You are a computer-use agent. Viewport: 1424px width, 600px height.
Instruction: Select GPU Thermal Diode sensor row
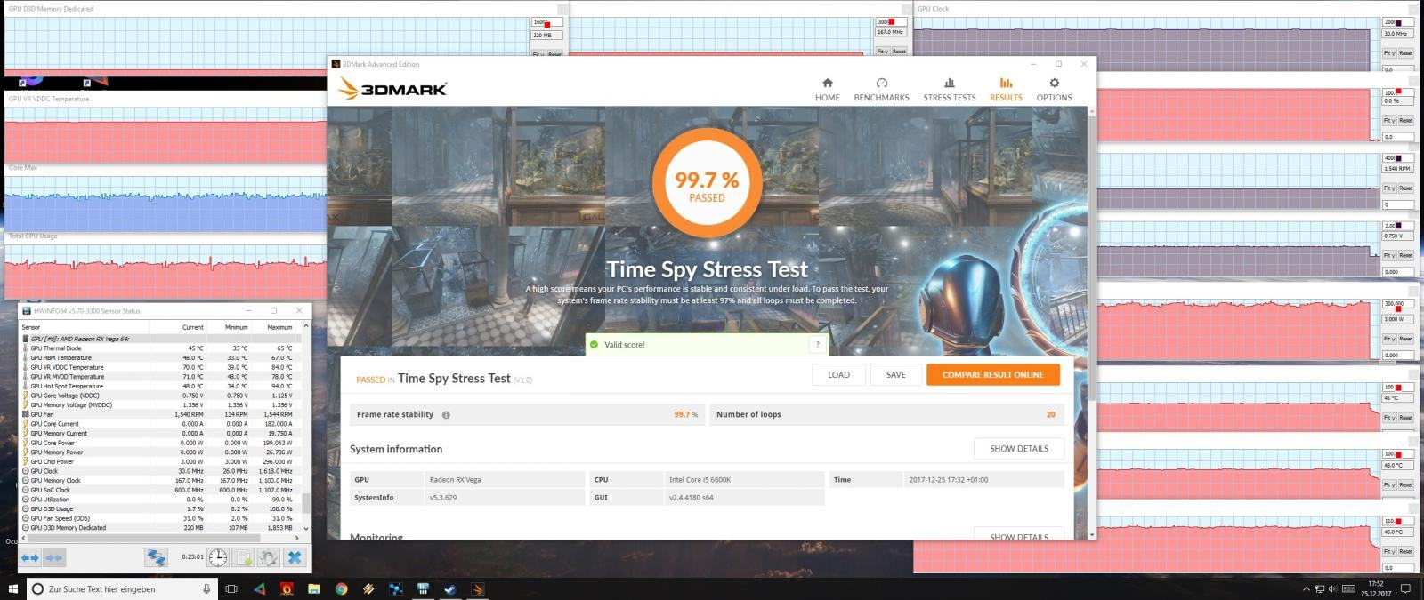pos(161,348)
